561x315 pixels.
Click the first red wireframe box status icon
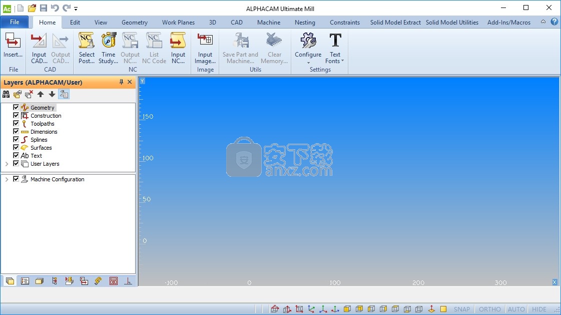(275, 309)
